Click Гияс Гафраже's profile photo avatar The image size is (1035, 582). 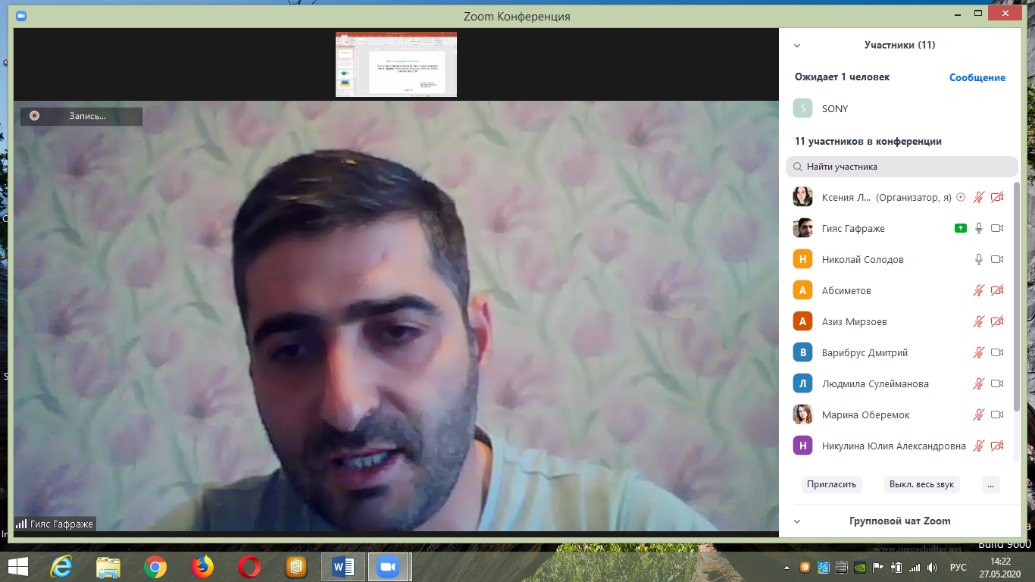803,228
